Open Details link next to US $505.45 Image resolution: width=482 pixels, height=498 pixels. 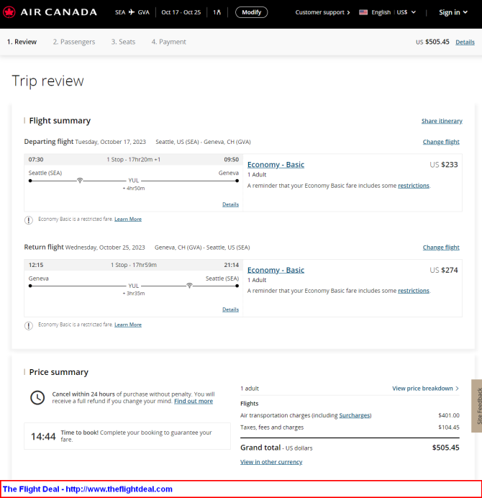[465, 42]
